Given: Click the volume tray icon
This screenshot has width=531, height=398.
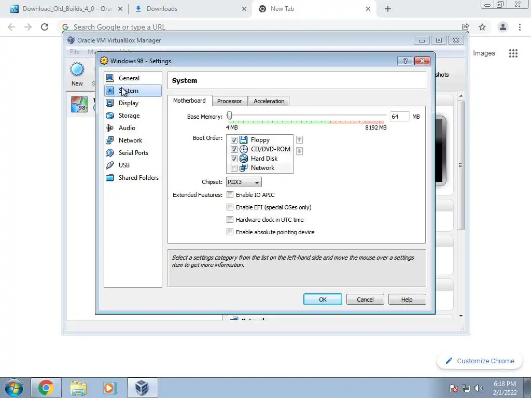Looking at the screenshot, I should [x=479, y=388].
